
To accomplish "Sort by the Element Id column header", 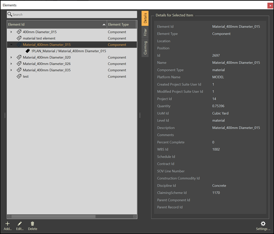I will pyautogui.click(x=55, y=25).
